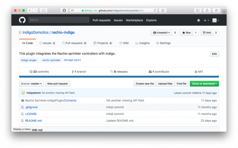Open notifications bell icon
The height and width of the screenshot is (148, 238).
[x=198, y=20]
